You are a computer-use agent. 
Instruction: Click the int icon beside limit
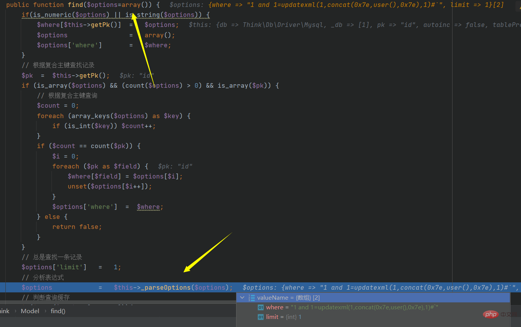261,317
